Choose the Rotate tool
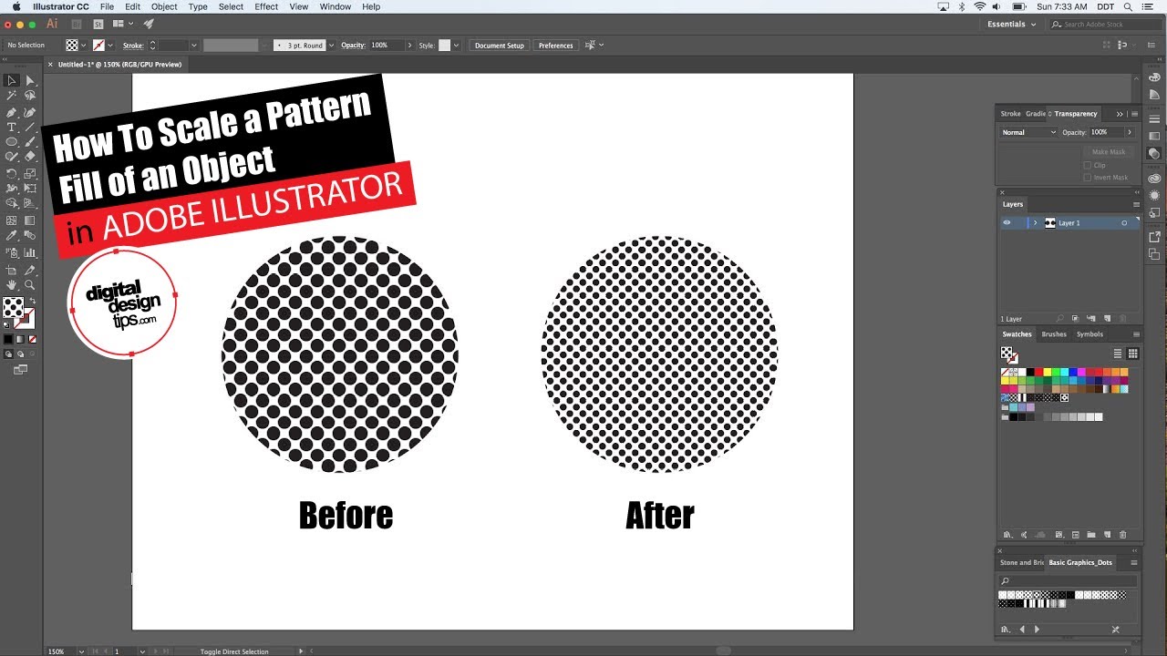Screen dimensions: 1167x656 click(11, 173)
